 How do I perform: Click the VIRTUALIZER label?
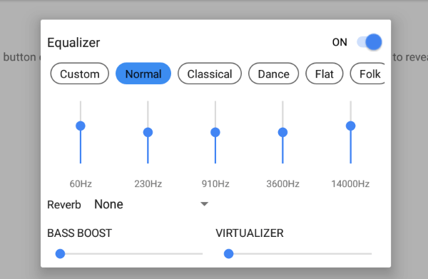click(x=250, y=233)
